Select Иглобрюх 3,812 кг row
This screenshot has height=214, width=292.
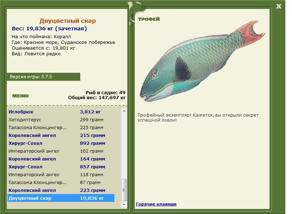click(x=61, y=112)
